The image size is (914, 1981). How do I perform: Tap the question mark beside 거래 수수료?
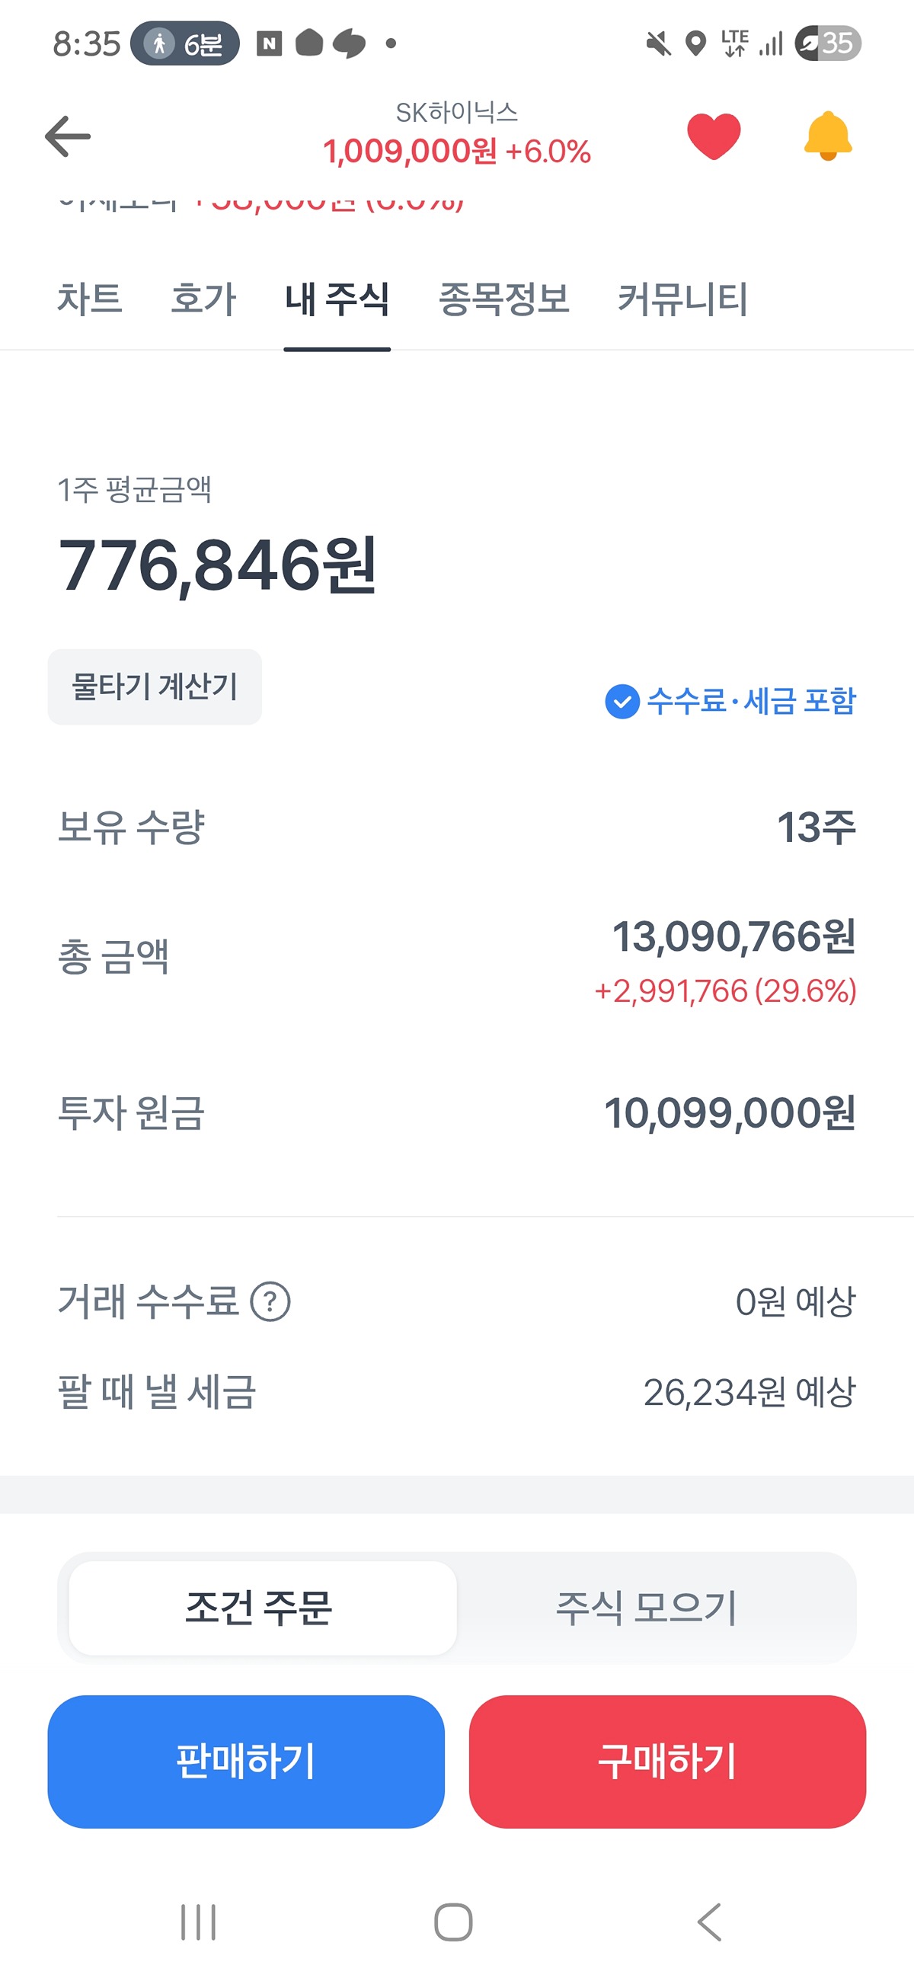(x=270, y=1302)
